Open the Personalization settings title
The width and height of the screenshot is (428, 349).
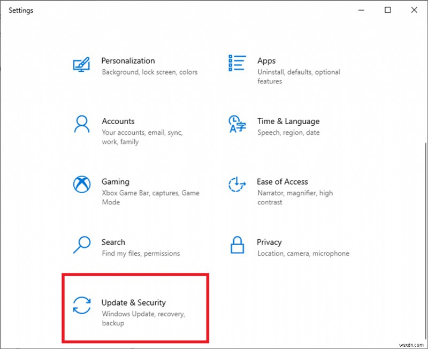pyautogui.click(x=128, y=61)
